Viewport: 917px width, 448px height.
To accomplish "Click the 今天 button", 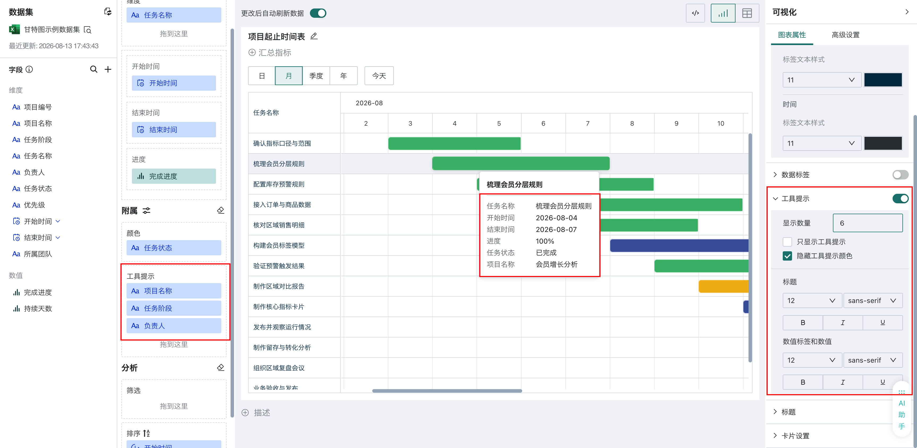I will click(379, 76).
